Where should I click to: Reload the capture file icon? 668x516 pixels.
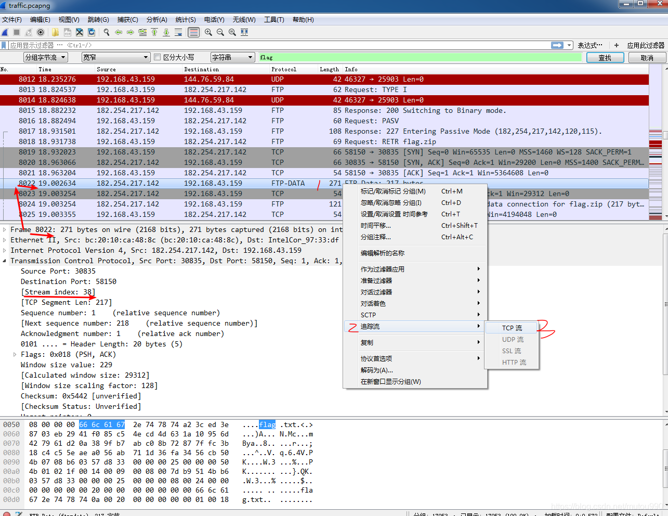(91, 32)
